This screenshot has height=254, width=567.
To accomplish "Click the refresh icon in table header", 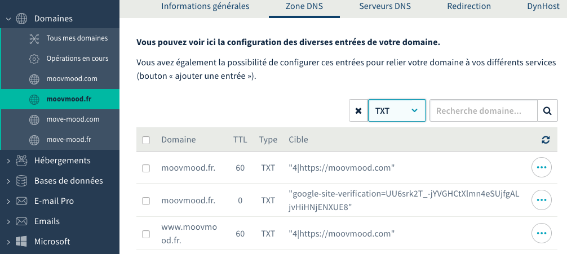I will pyautogui.click(x=545, y=140).
